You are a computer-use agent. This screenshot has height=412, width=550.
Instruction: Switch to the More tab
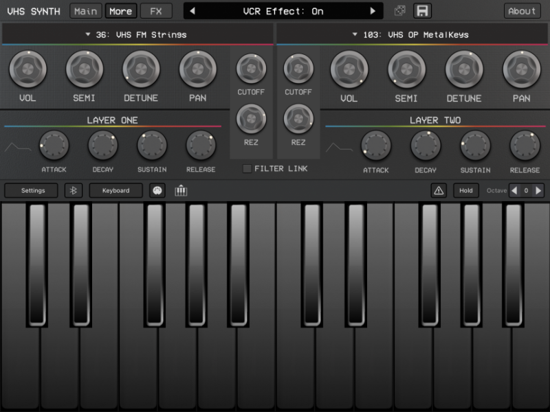pyautogui.click(x=121, y=10)
